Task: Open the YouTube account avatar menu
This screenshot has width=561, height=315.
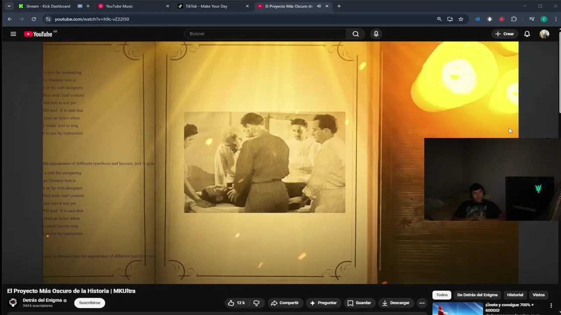Action: coord(544,34)
